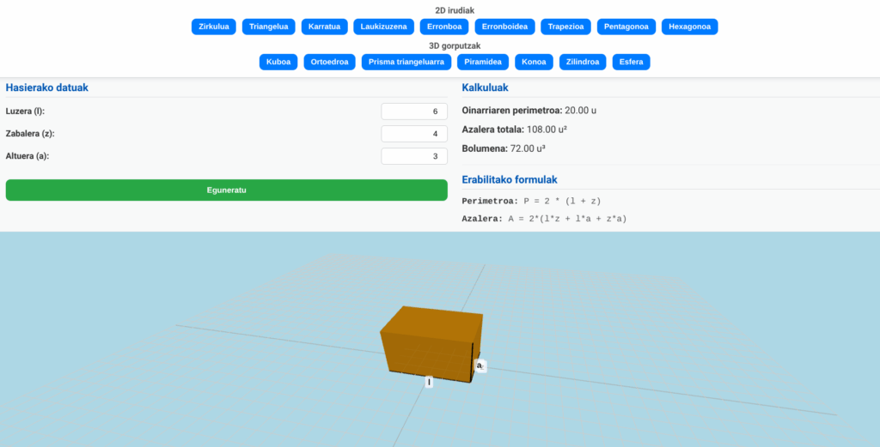Click the 'Luzera (l):' label

[25, 111]
